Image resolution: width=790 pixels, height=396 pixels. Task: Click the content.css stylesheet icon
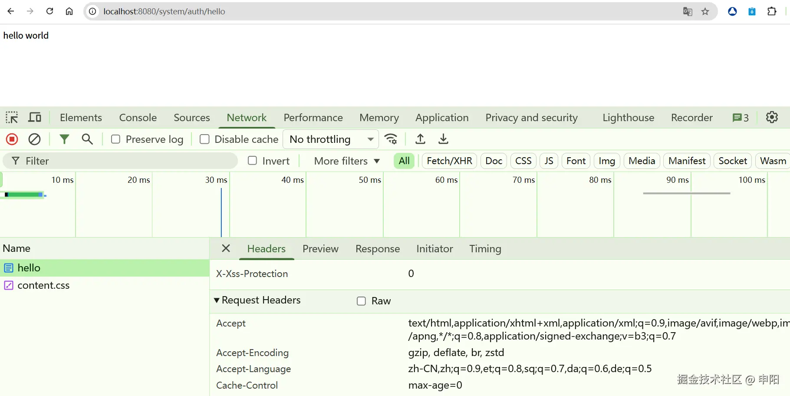(x=9, y=285)
